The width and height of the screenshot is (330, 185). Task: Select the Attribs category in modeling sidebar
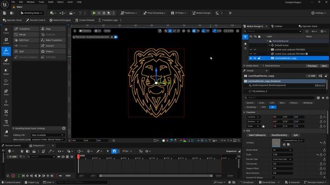pyautogui.click(x=6, y=123)
